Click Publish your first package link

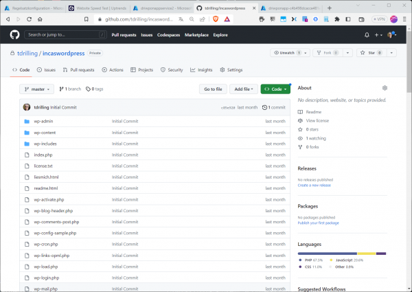click(x=318, y=223)
